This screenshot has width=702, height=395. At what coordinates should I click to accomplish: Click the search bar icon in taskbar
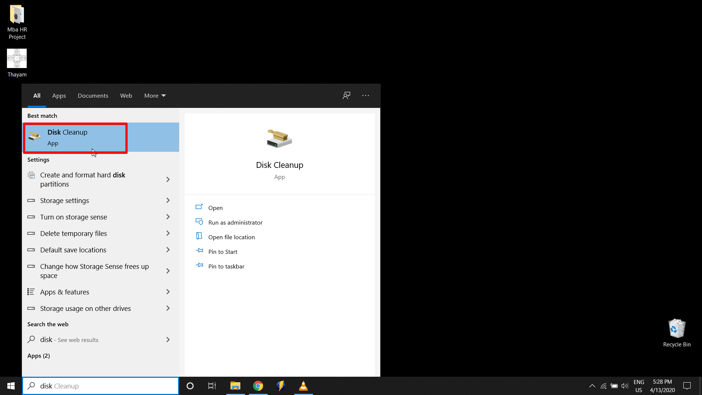click(31, 386)
